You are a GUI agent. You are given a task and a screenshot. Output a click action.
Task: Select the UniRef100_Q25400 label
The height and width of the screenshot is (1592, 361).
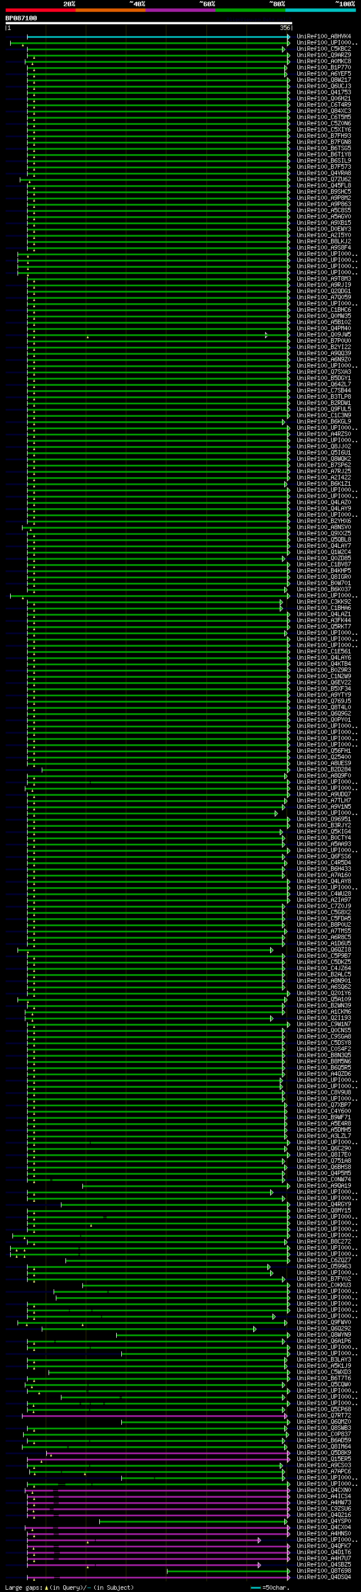point(324,757)
